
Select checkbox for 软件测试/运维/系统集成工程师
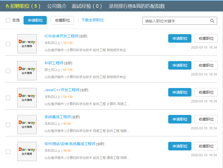click(x=8, y=152)
